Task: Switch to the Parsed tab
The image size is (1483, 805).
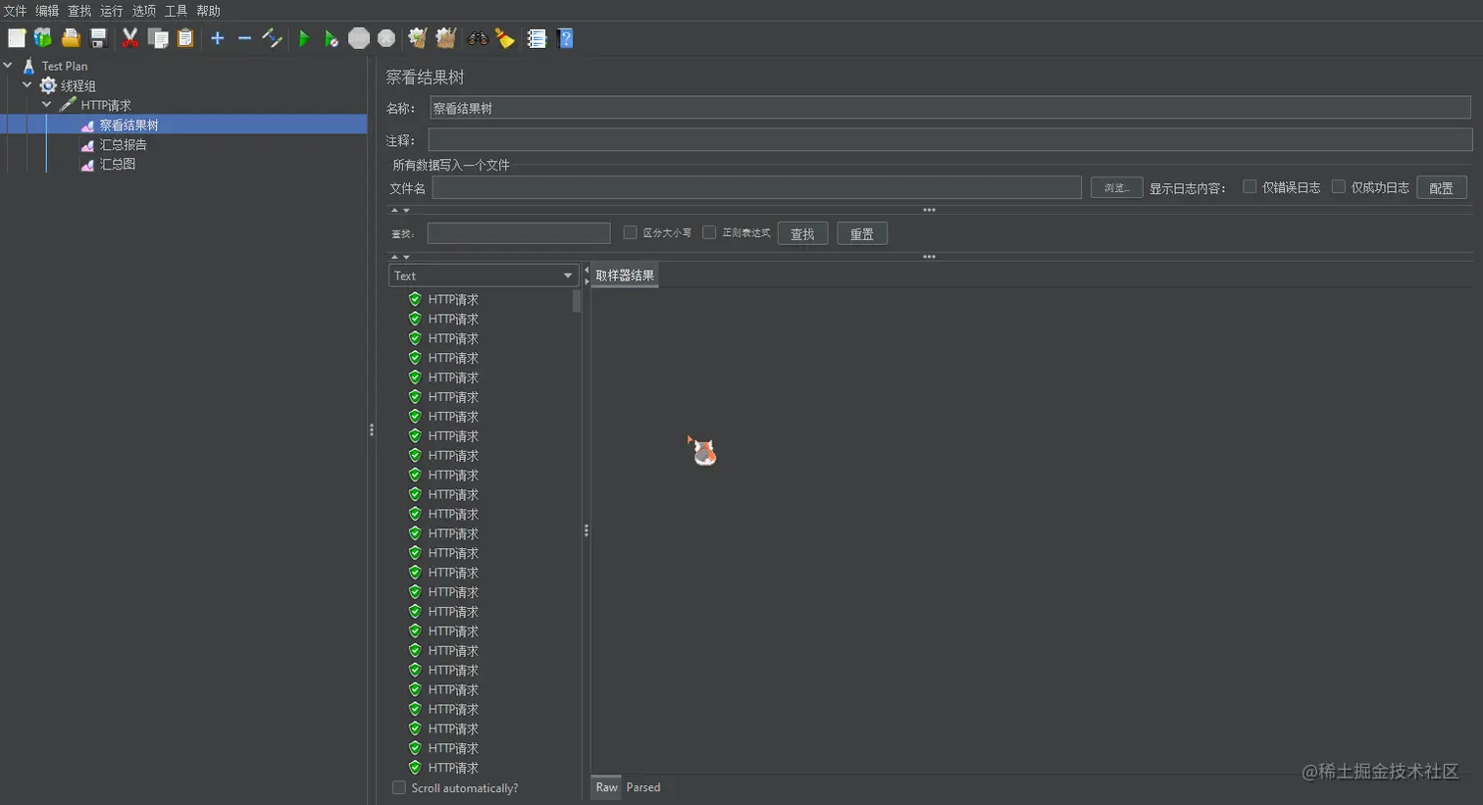Action: (x=643, y=787)
